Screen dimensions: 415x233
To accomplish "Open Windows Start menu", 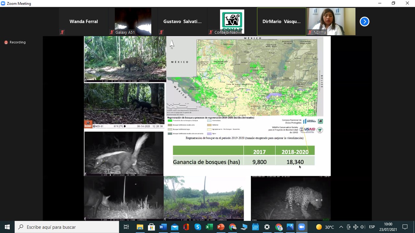I will coord(7,227).
